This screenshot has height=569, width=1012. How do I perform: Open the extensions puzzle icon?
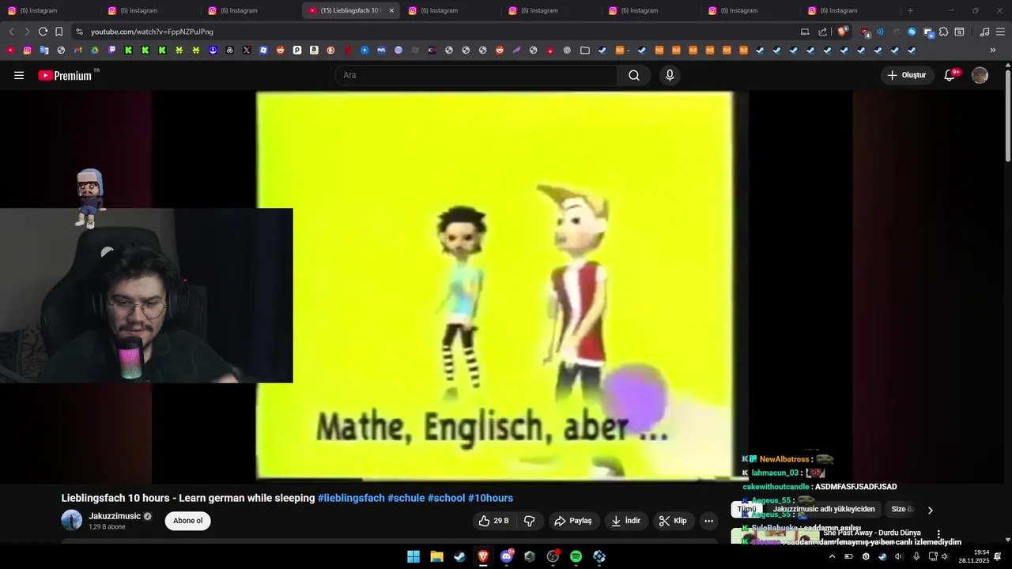tap(943, 32)
